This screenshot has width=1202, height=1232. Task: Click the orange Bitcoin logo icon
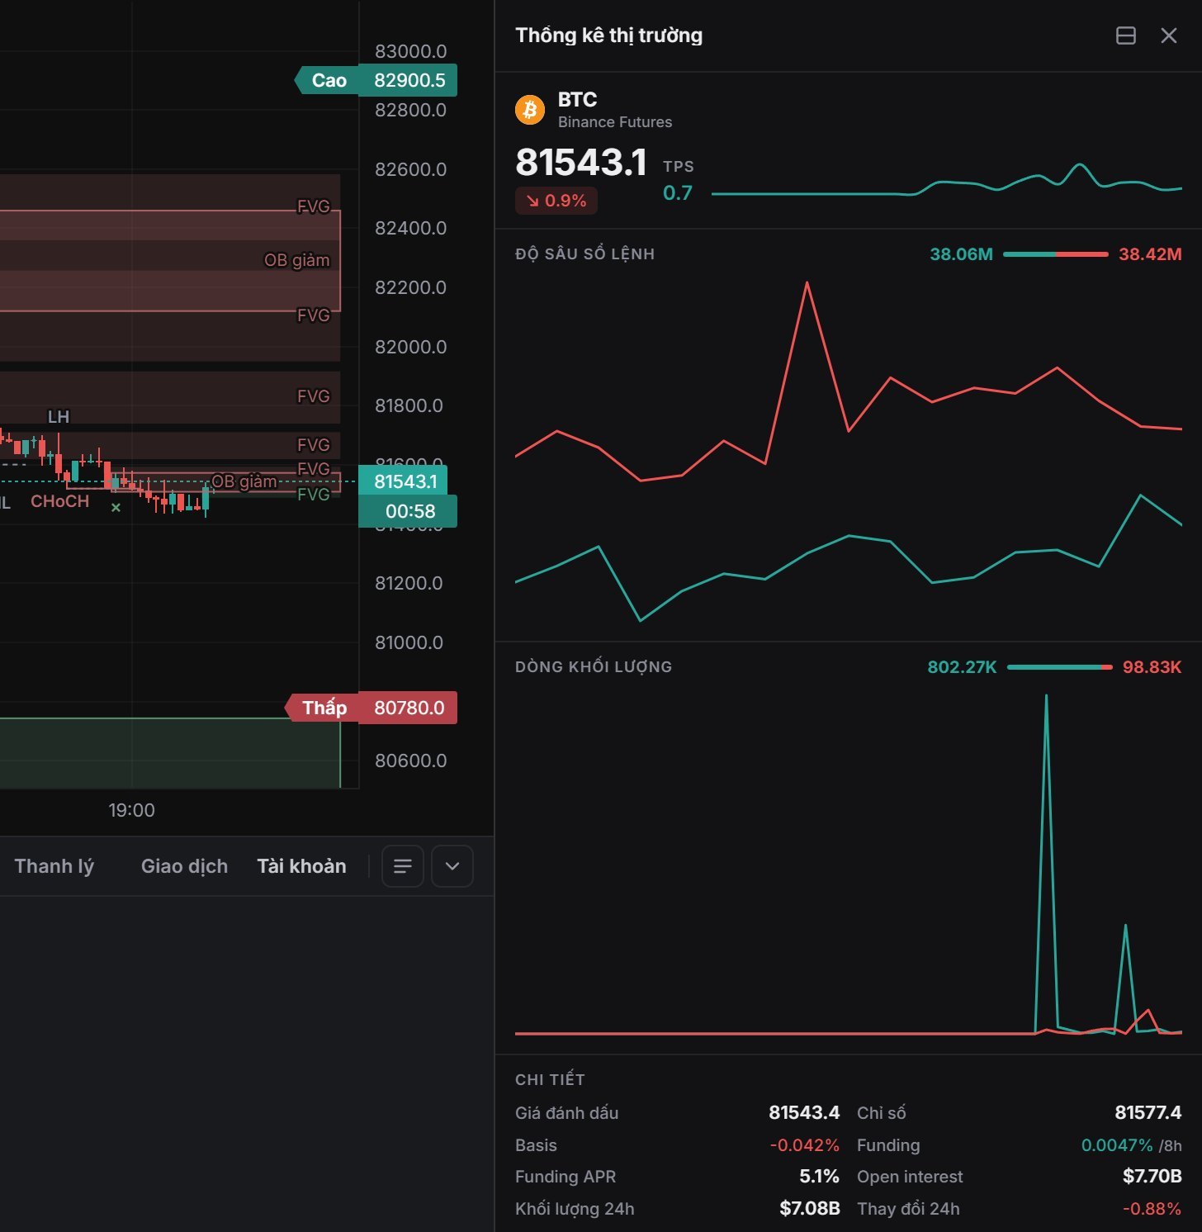[530, 110]
